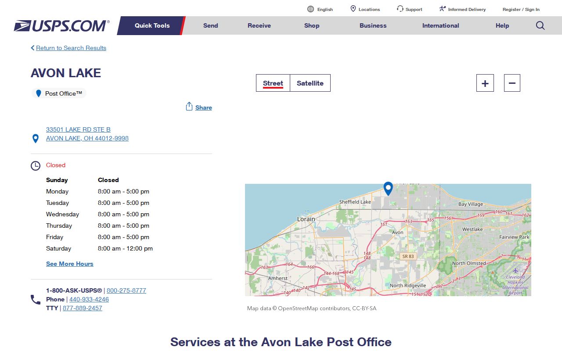Open the Business menu
The image size is (562, 351).
pyautogui.click(x=373, y=25)
